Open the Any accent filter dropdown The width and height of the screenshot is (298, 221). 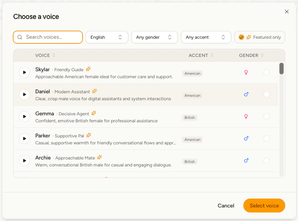point(206,37)
